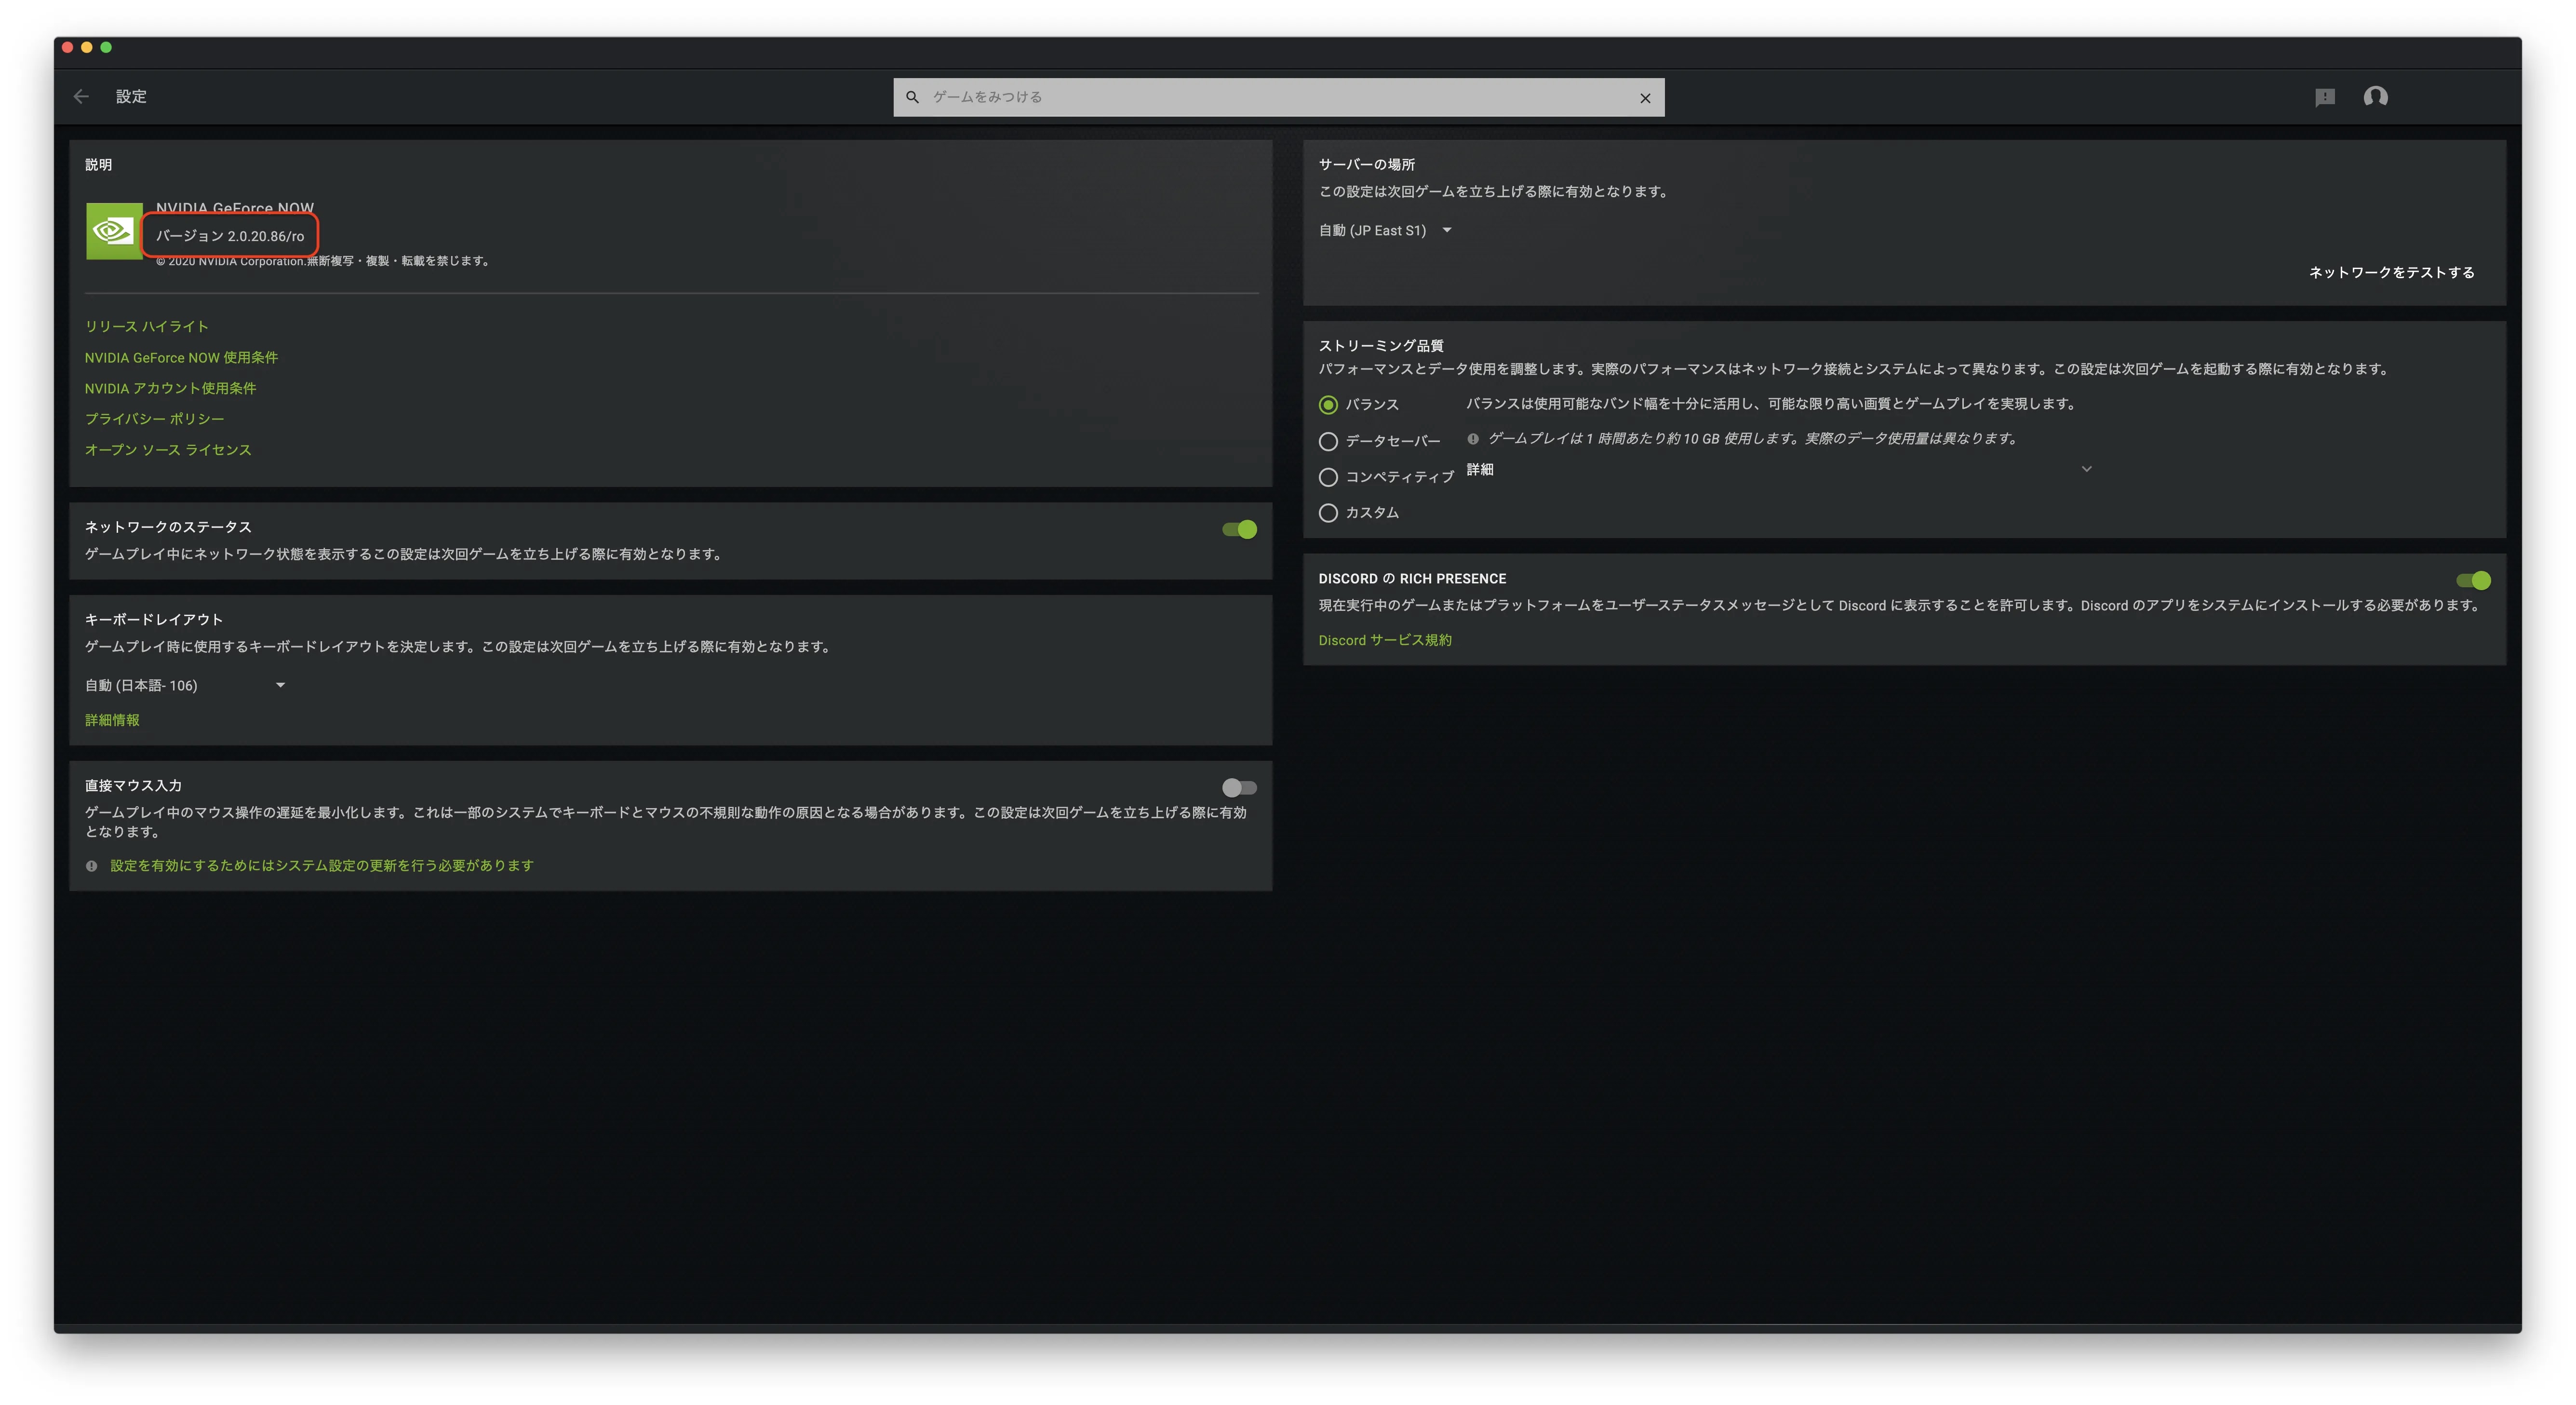
Task: Open リリース ハイライト link
Action: pos(147,326)
